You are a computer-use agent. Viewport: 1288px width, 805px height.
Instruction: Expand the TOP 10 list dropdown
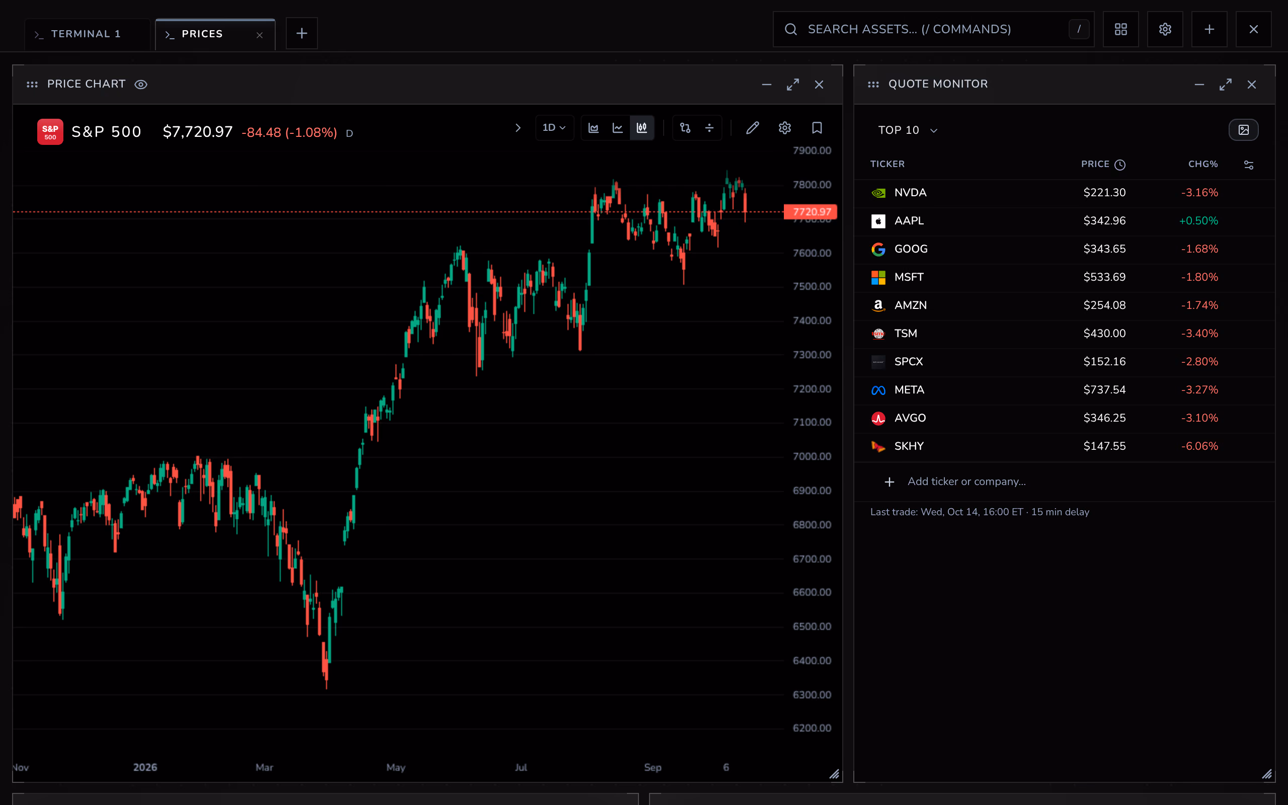(x=908, y=130)
